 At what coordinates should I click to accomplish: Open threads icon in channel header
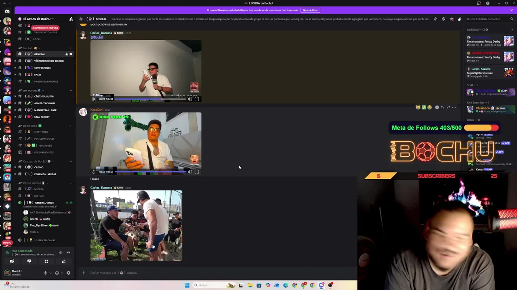click(435, 19)
